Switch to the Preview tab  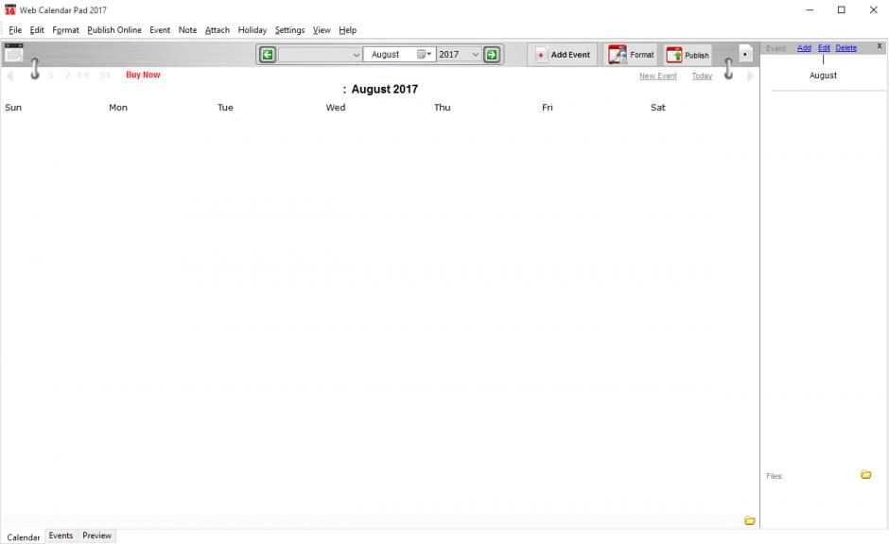point(97,535)
